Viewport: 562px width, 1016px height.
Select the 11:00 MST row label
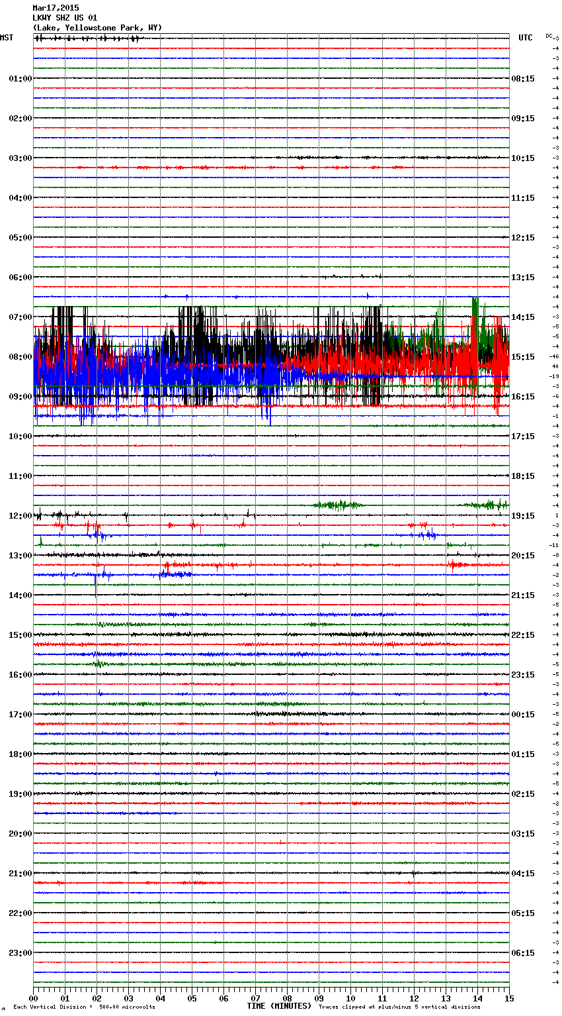pyautogui.click(x=20, y=476)
